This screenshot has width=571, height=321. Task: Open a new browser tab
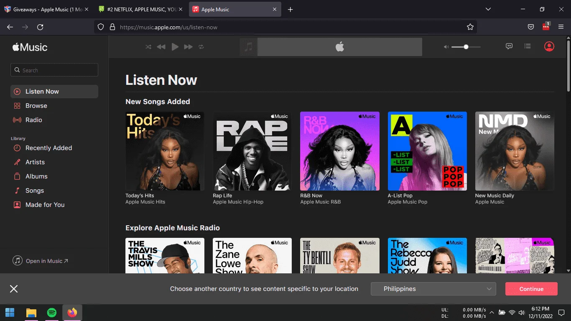click(291, 9)
